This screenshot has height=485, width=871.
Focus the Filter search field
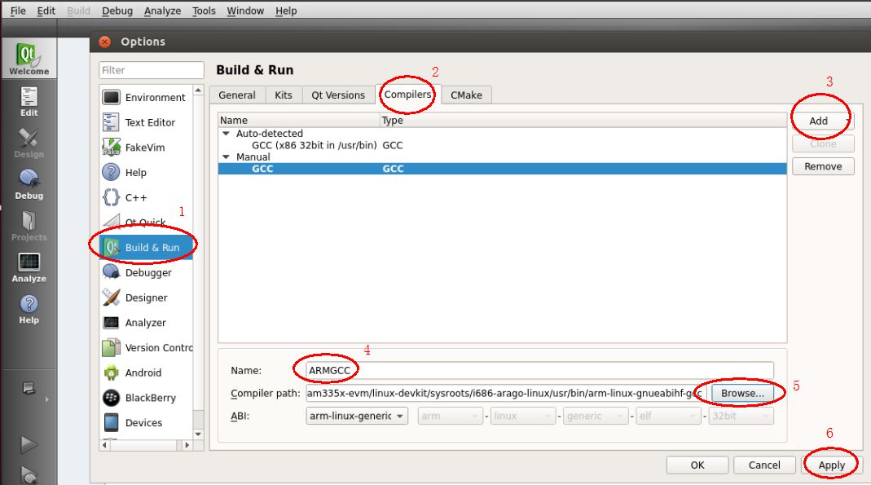[151, 70]
